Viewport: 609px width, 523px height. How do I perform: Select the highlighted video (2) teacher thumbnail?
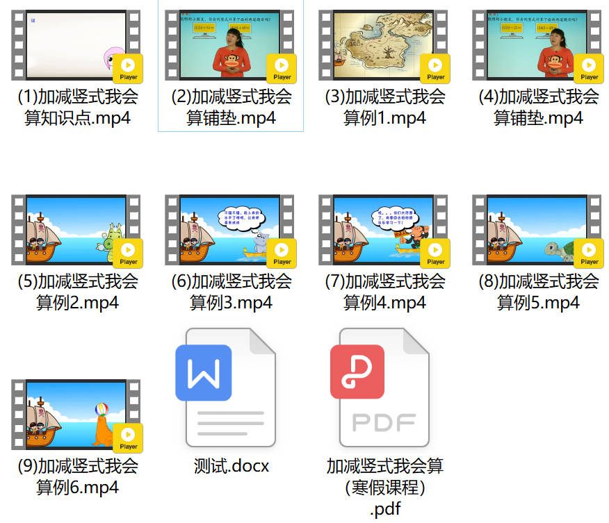click(222, 44)
